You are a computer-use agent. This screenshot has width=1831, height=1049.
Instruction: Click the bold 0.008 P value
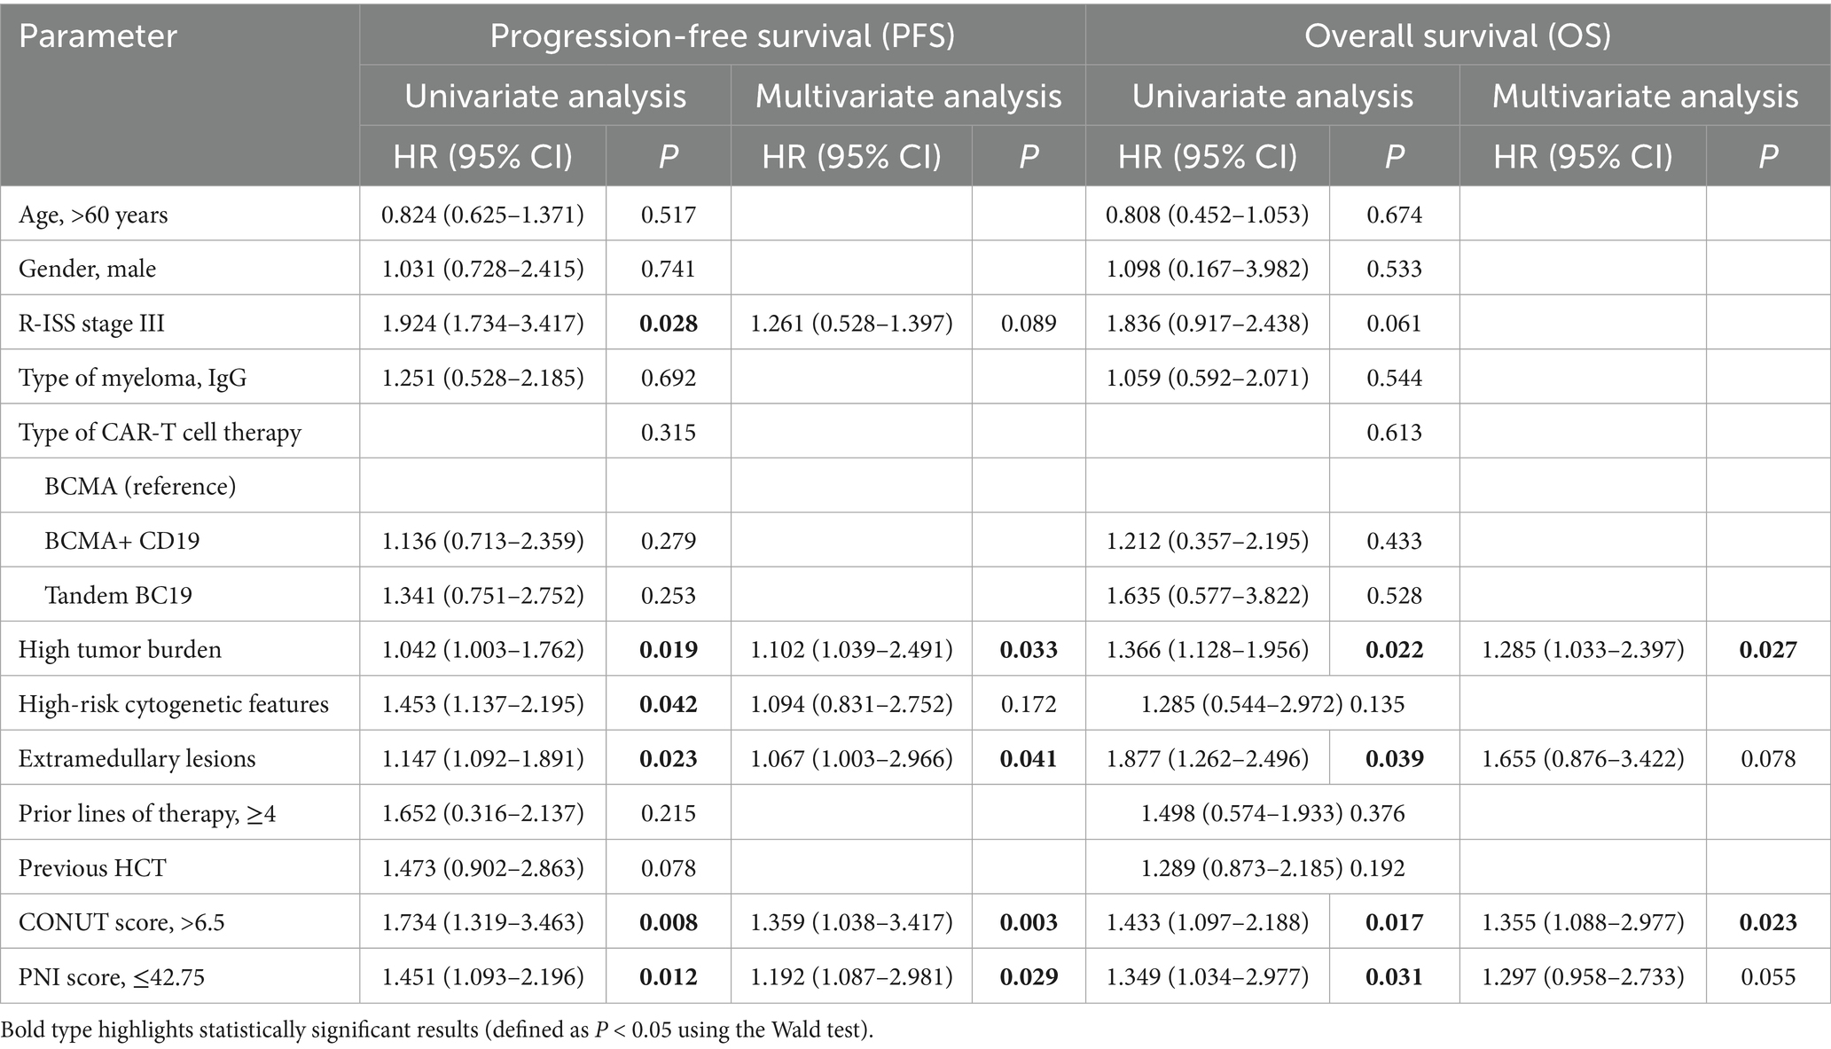click(669, 922)
